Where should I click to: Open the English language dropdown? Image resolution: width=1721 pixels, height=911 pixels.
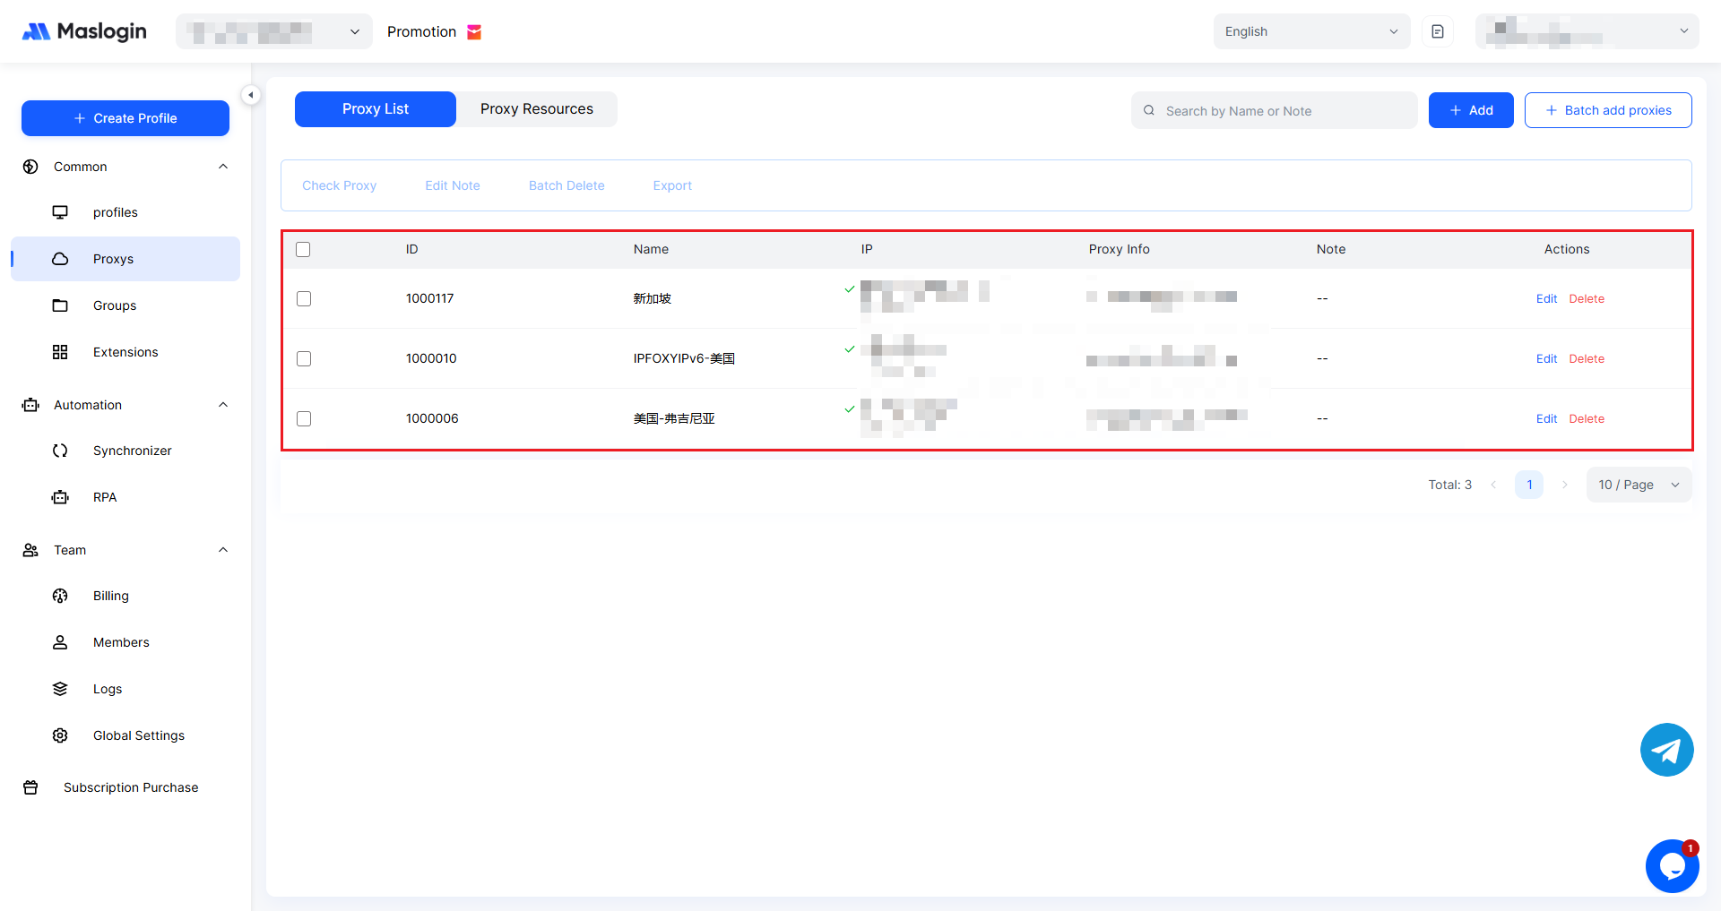[1310, 32]
